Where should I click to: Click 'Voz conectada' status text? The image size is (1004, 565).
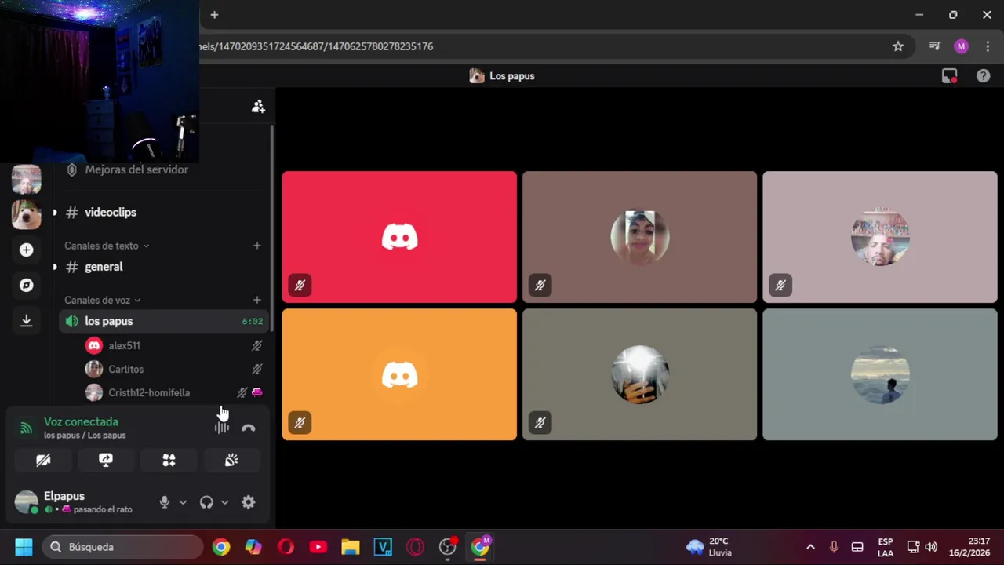(x=81, y=421)
